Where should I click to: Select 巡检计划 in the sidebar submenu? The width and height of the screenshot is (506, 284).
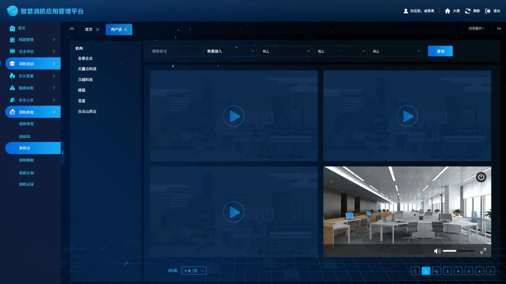26,173
